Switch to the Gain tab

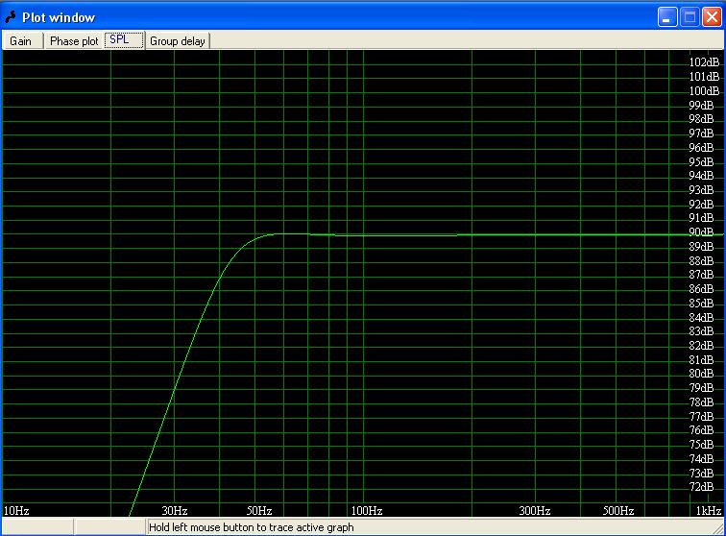click(21, 40)
